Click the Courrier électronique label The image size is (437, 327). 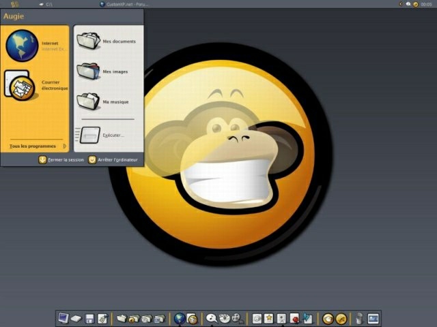[55, 85]
